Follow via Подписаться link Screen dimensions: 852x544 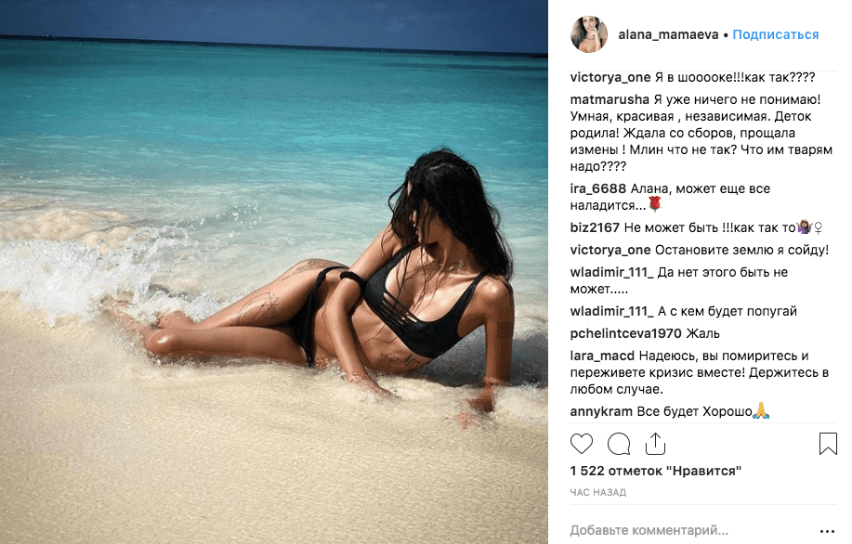click(776, 34)
